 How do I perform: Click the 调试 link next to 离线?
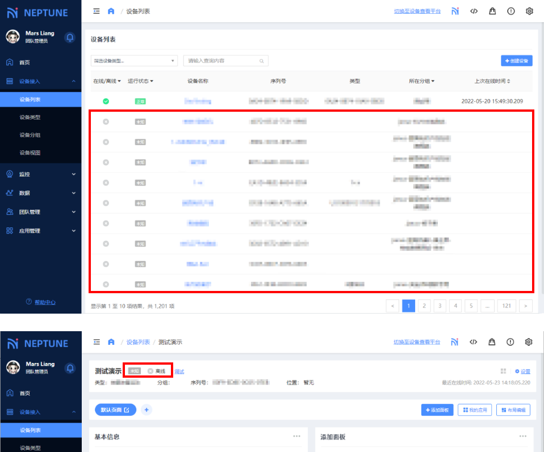(179, 371)
